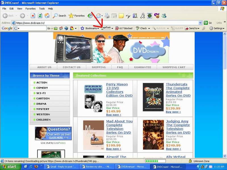Click the Refresh page icon
Screen dimensions: 227x170
click(40, 16)
